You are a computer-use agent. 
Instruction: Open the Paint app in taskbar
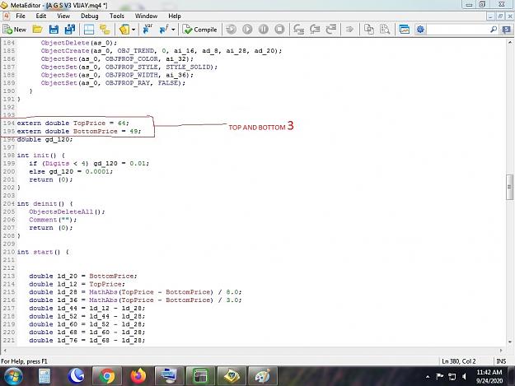click(263, 376)
